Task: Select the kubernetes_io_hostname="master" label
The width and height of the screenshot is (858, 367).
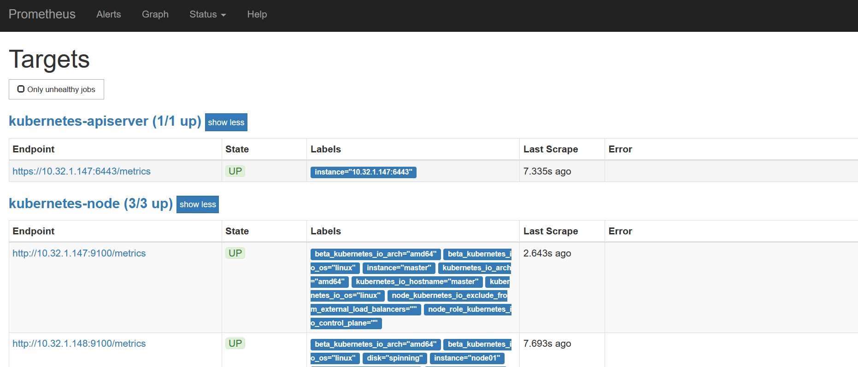Action: [417, 282]
